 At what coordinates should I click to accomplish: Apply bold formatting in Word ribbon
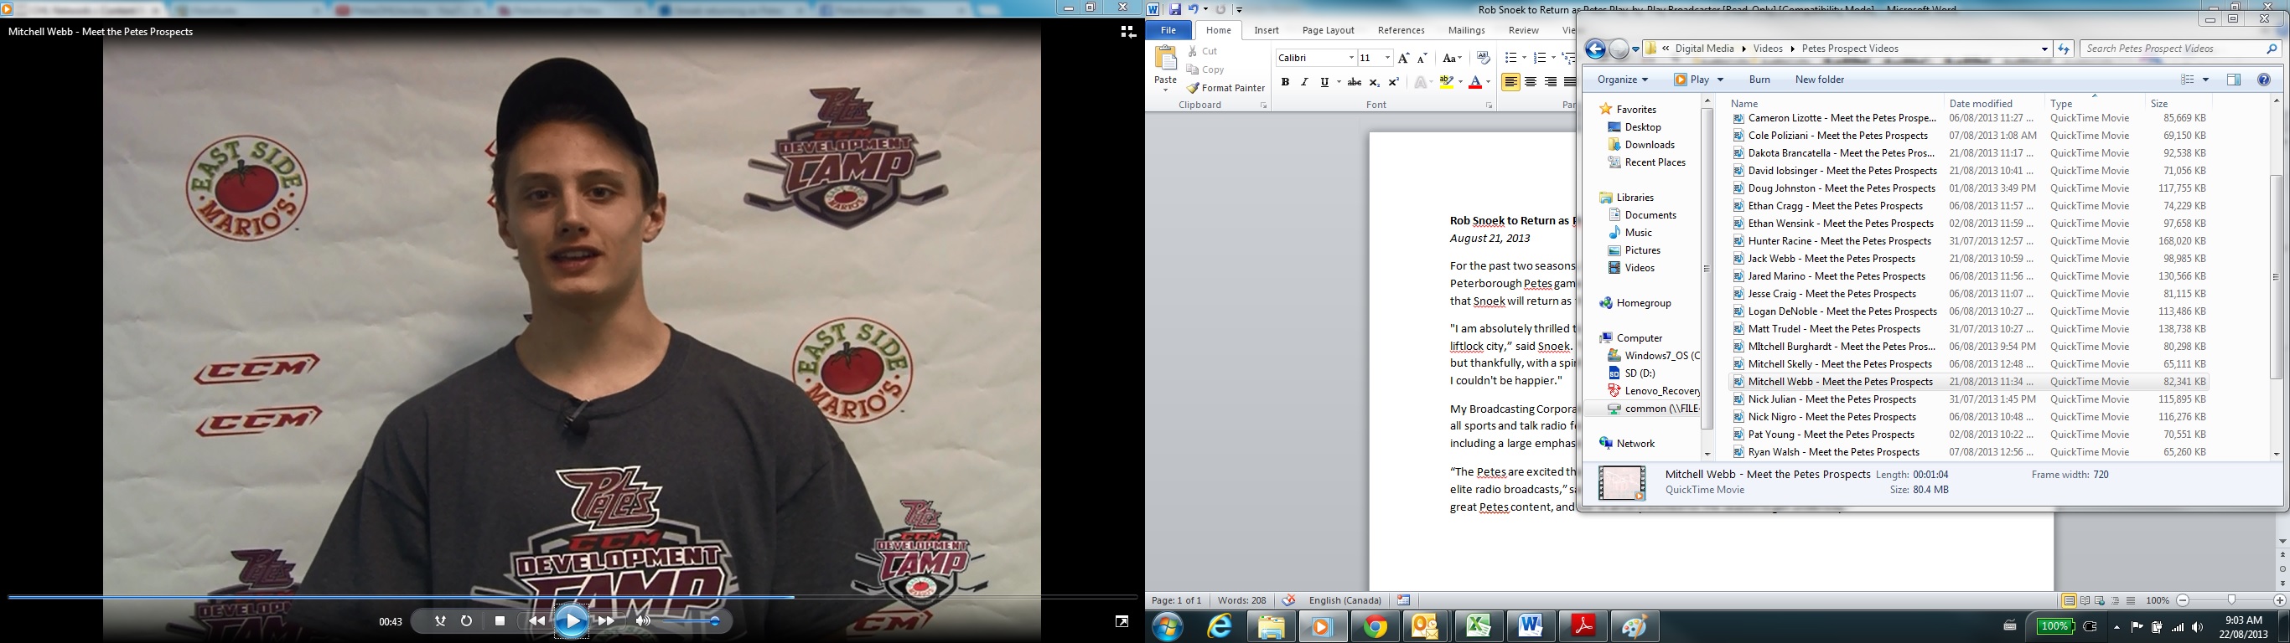click(1285, 83)
